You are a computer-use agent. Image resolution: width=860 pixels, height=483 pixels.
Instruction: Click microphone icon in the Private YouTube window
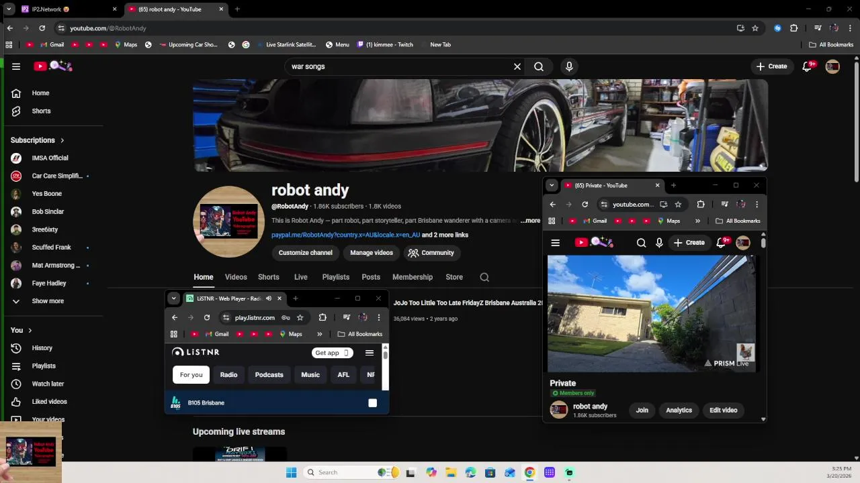[659, 243]
